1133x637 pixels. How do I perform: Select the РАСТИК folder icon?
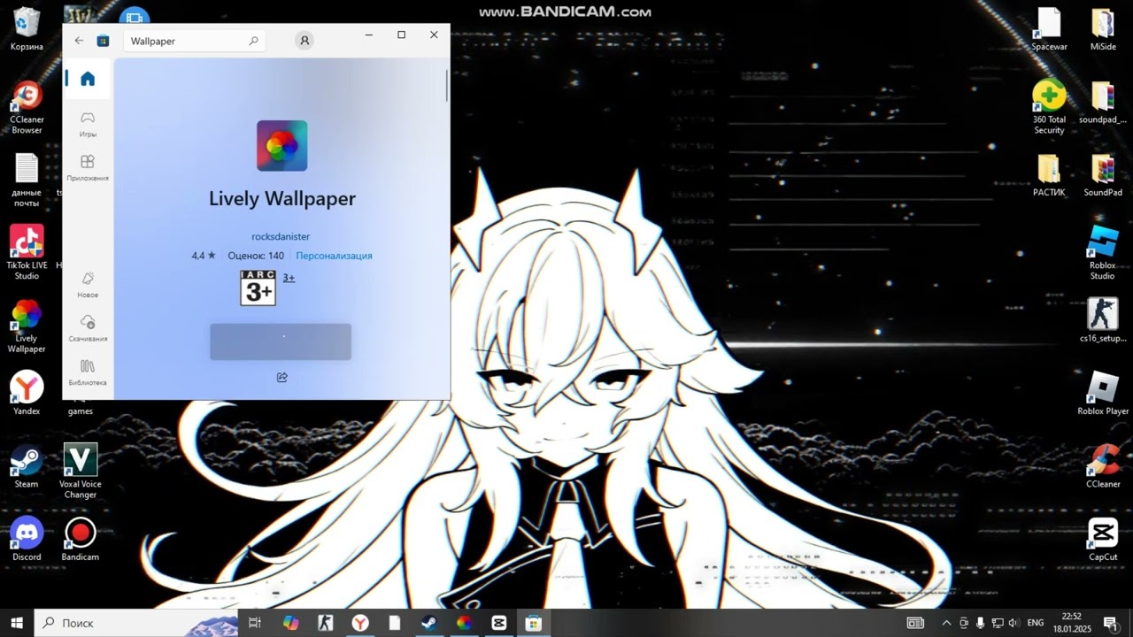[x=1049, y=175]
